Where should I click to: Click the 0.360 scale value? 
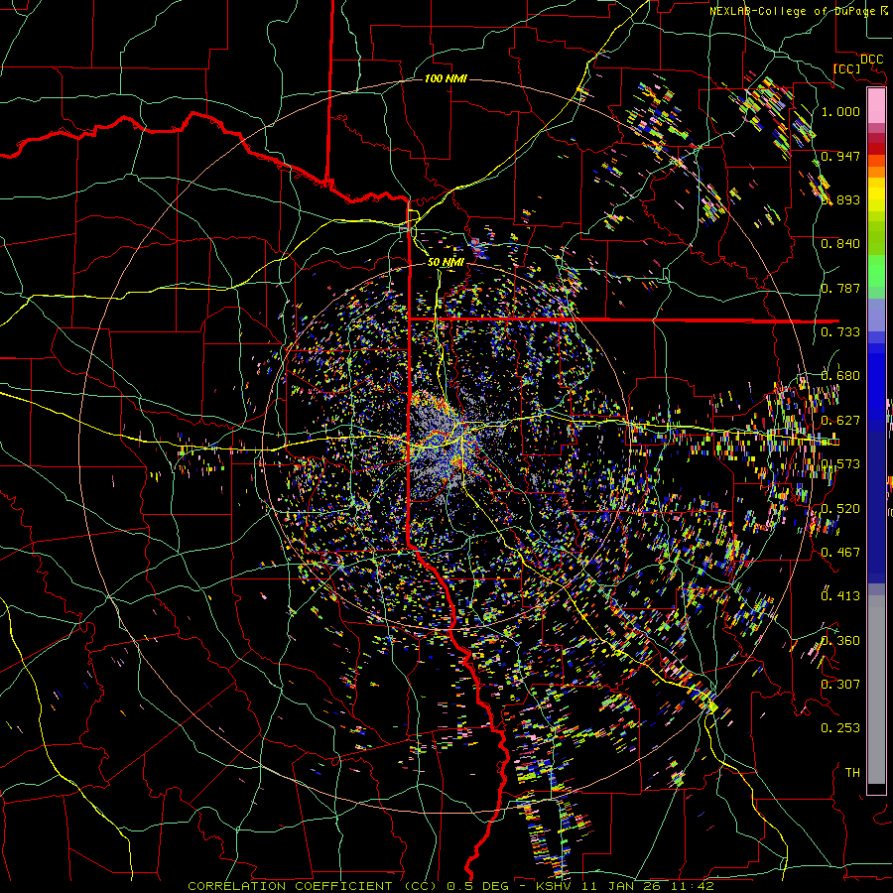point(840,641)
